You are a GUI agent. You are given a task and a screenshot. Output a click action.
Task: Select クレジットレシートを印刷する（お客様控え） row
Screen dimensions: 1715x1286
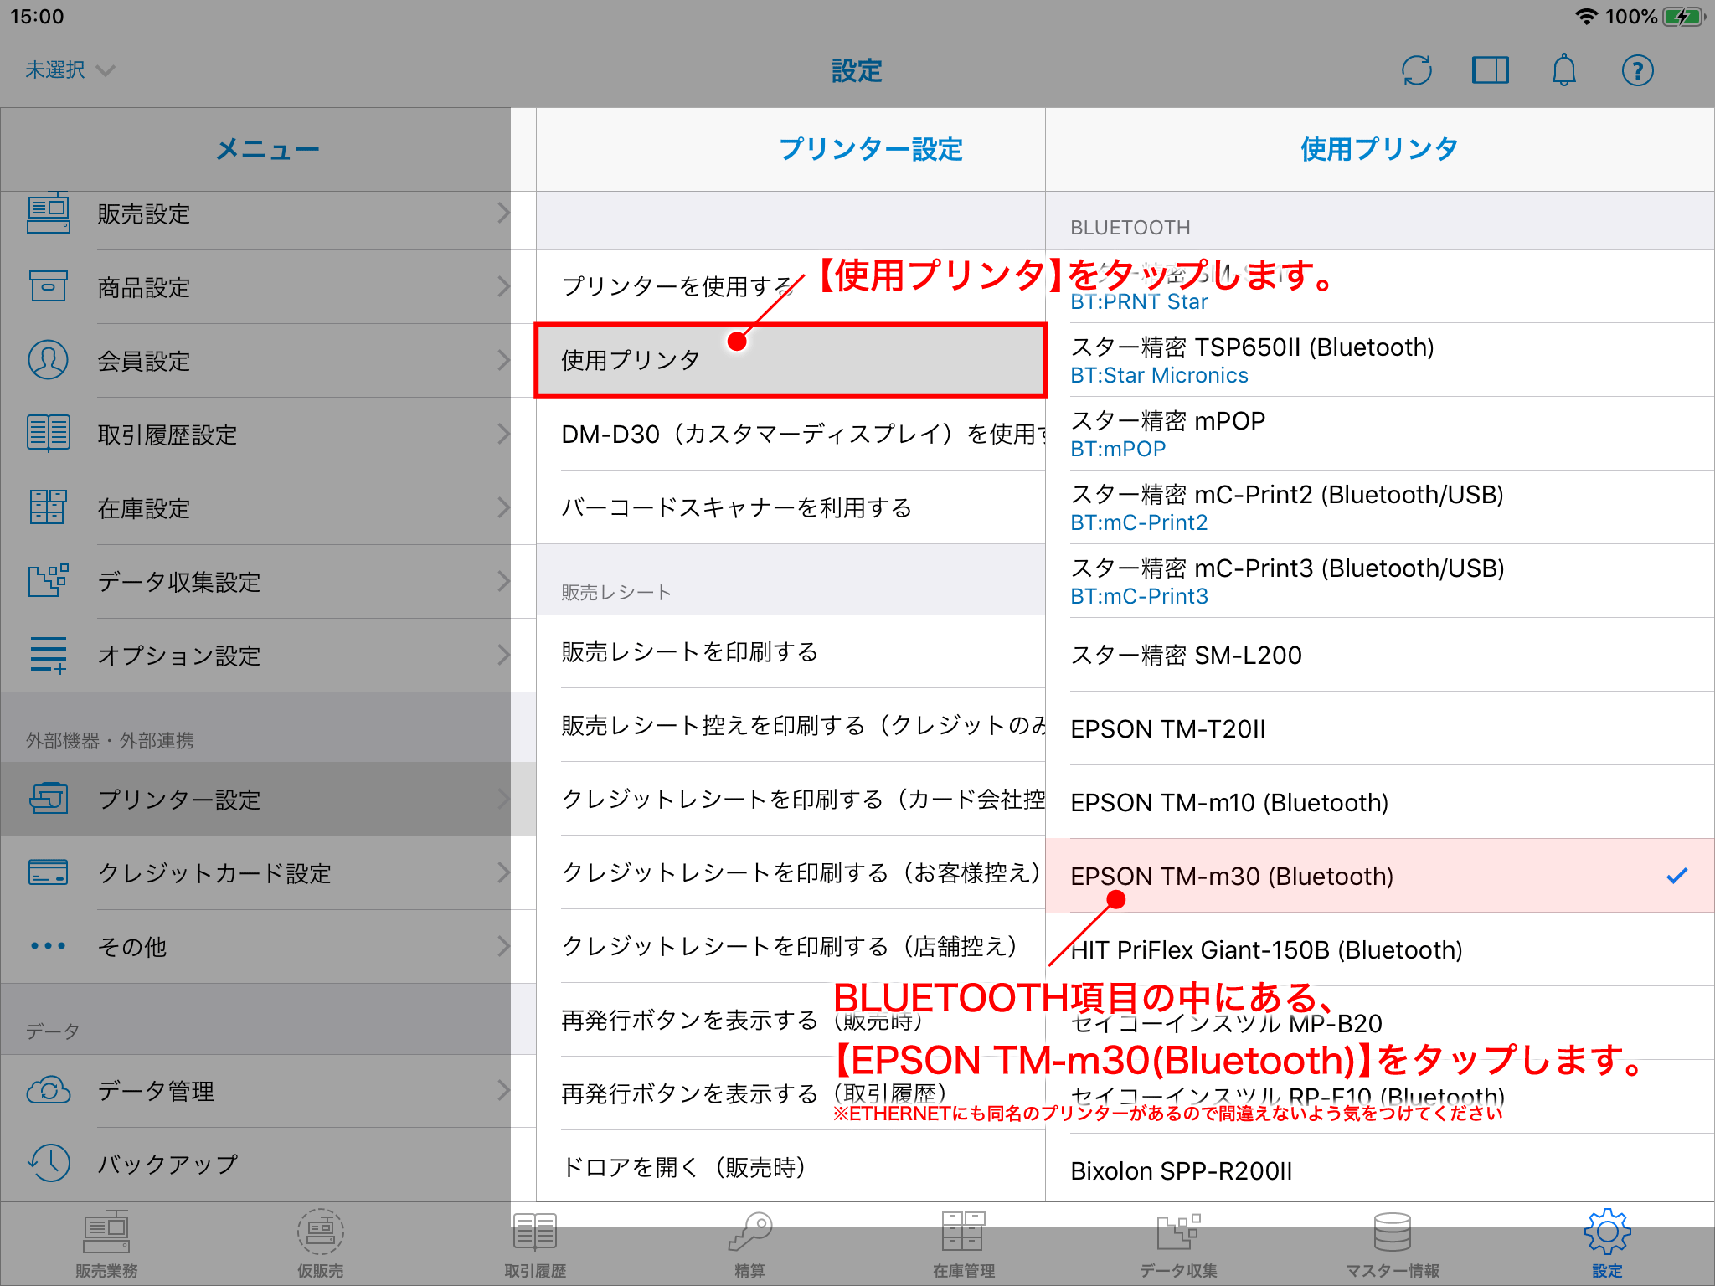click(791, 872)
